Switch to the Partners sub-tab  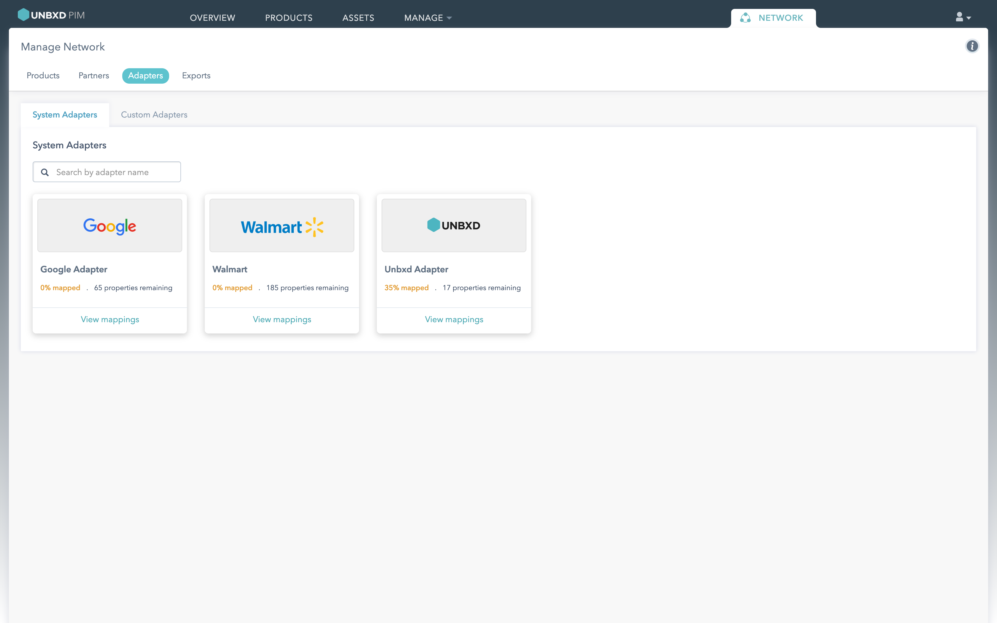point(94,75)
